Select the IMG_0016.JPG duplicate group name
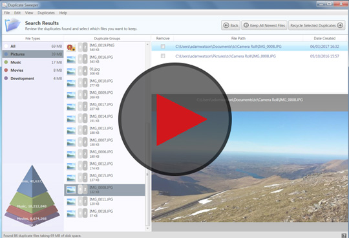This screenshot has height=238, width=349. click(x=101, y=57)
